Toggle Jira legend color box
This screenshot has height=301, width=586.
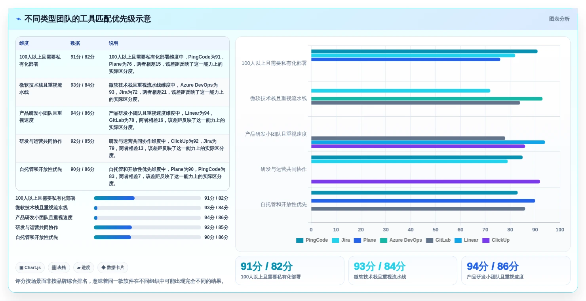click(335, 240)
